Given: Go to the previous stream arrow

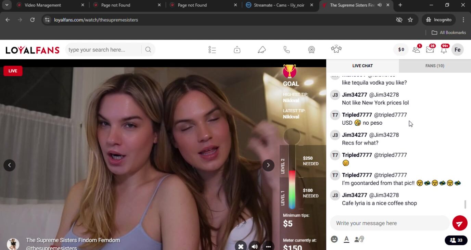Looking at the screenshot, I should pos(9,165).
